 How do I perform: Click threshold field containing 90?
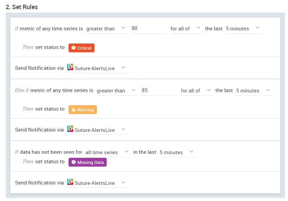(148, 29)
